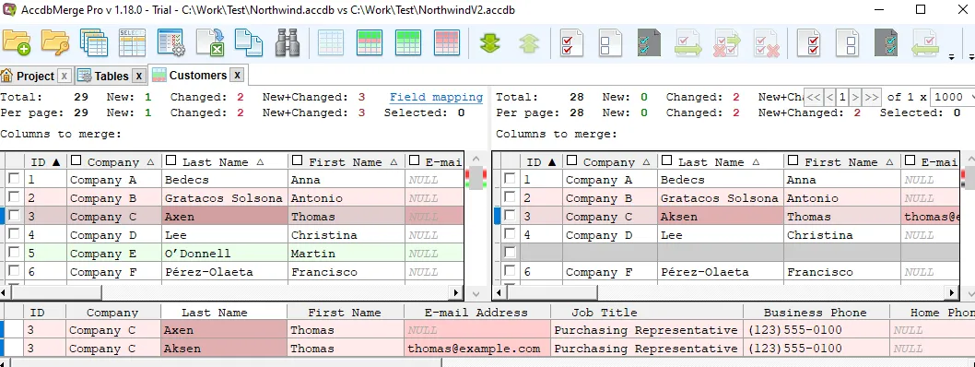The height and width of the screenshot is (367, 975).
Task: Expand the last toolbar overflow arrow at far right
Action: click(971, 57)
